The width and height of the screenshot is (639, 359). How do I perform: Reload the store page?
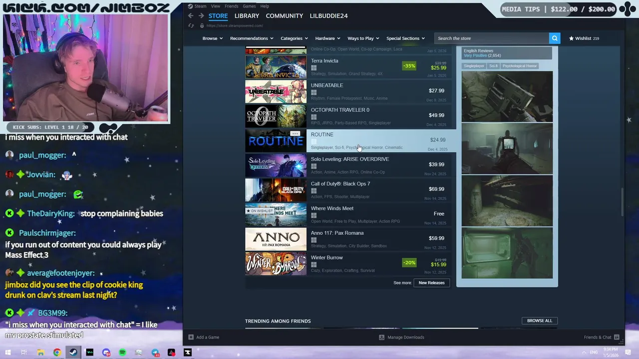191,25
